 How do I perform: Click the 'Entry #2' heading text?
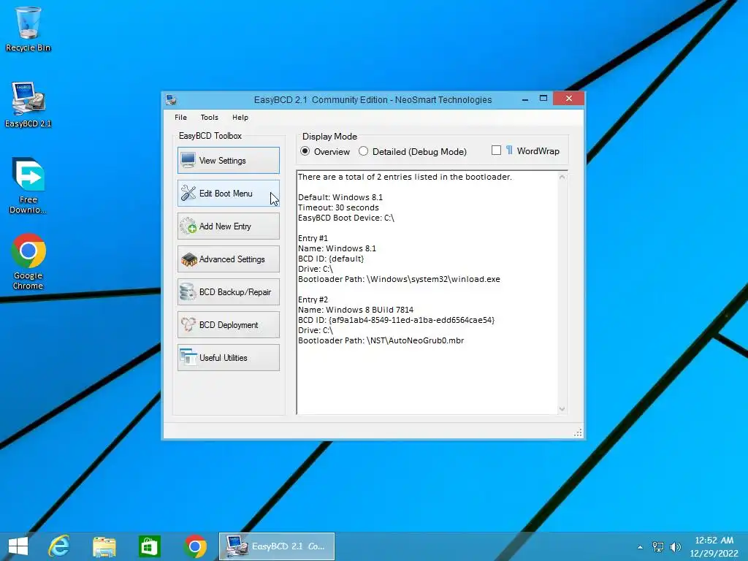[x=313, y=299]
